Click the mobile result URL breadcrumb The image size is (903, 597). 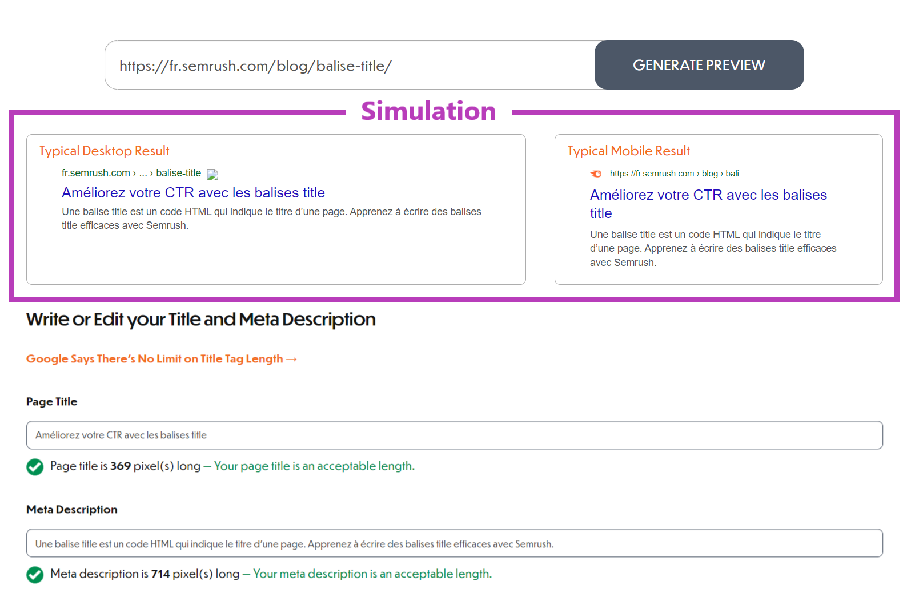[x=677, y=174]
